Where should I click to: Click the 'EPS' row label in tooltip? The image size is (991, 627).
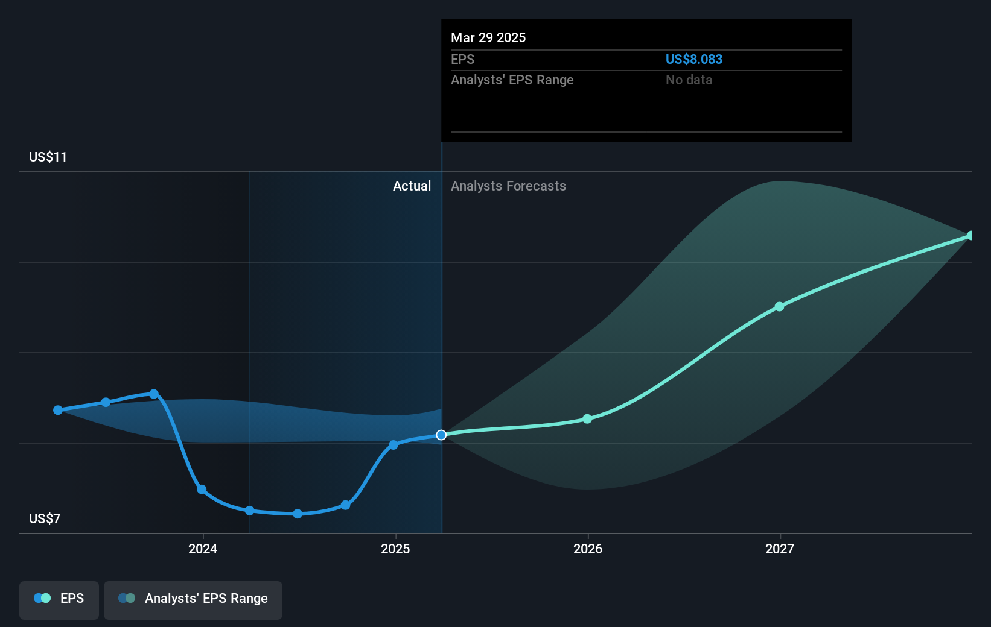(463, 59)
